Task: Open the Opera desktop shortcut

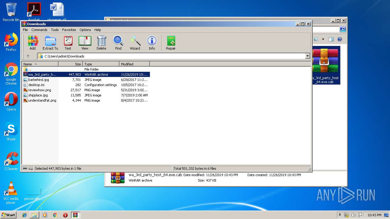Action: click(x=11, y=102)
